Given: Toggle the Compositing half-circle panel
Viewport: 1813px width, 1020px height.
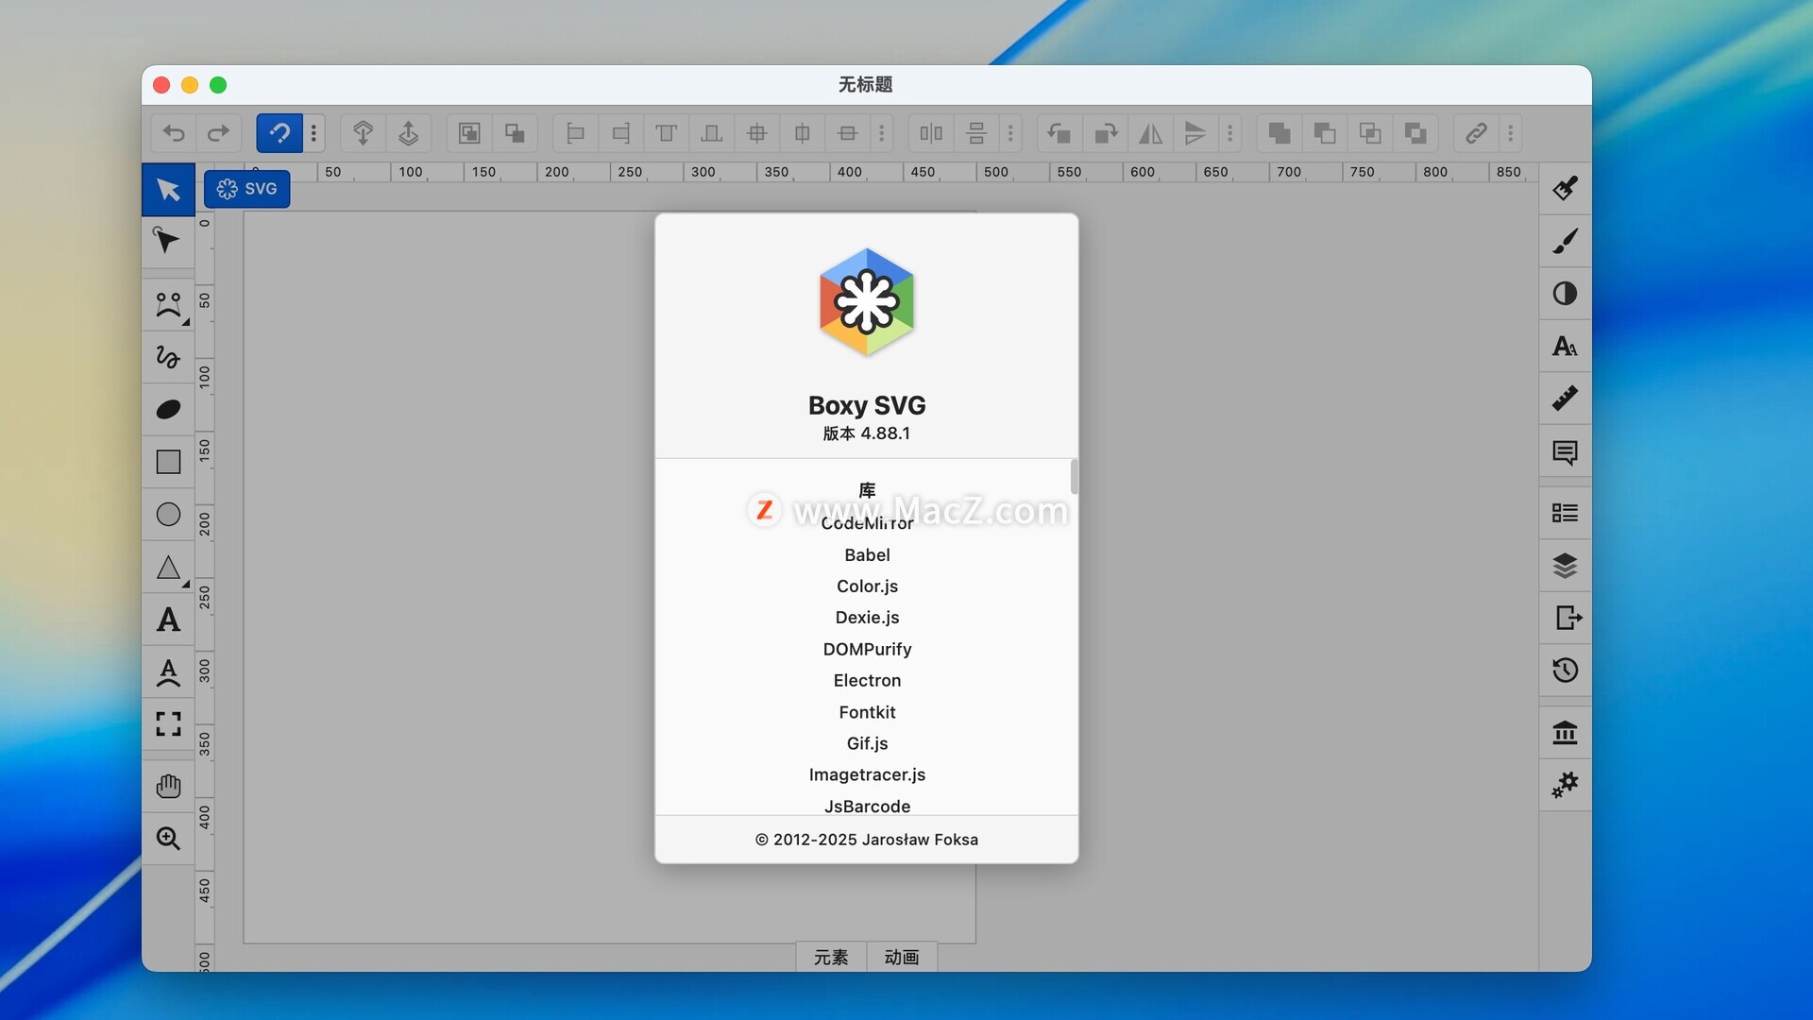Looking at the screenshot, I should pos(1565,294).
